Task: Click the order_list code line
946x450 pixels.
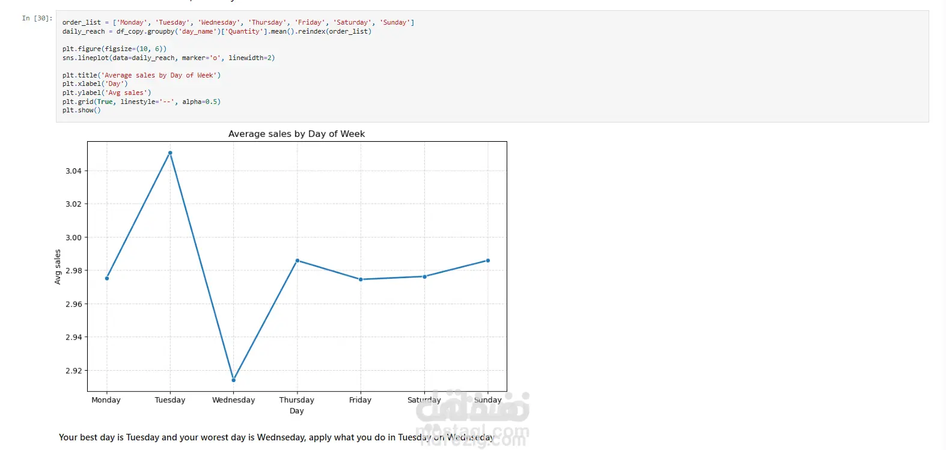Action: coord(238,23)
